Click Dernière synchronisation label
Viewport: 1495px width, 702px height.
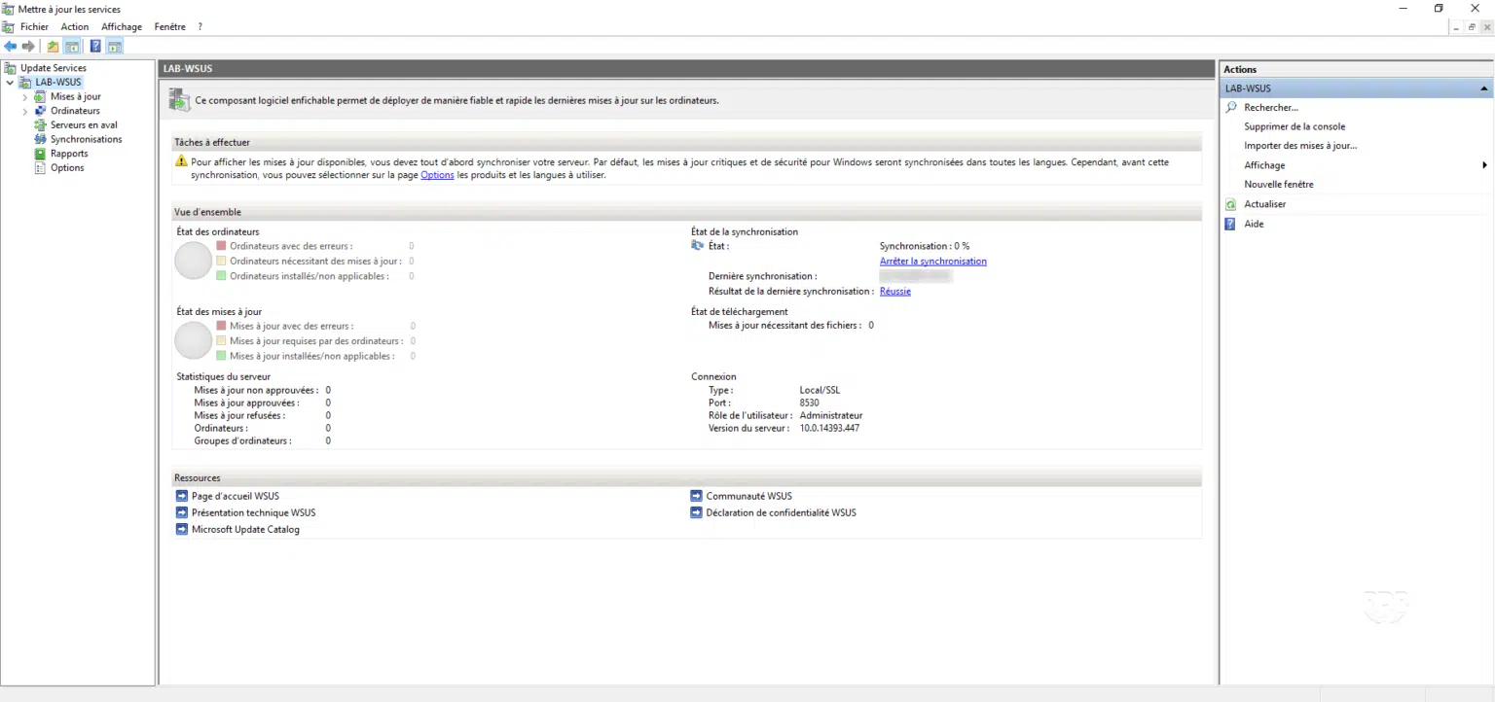pyautogui.click(x=763, y=277)
